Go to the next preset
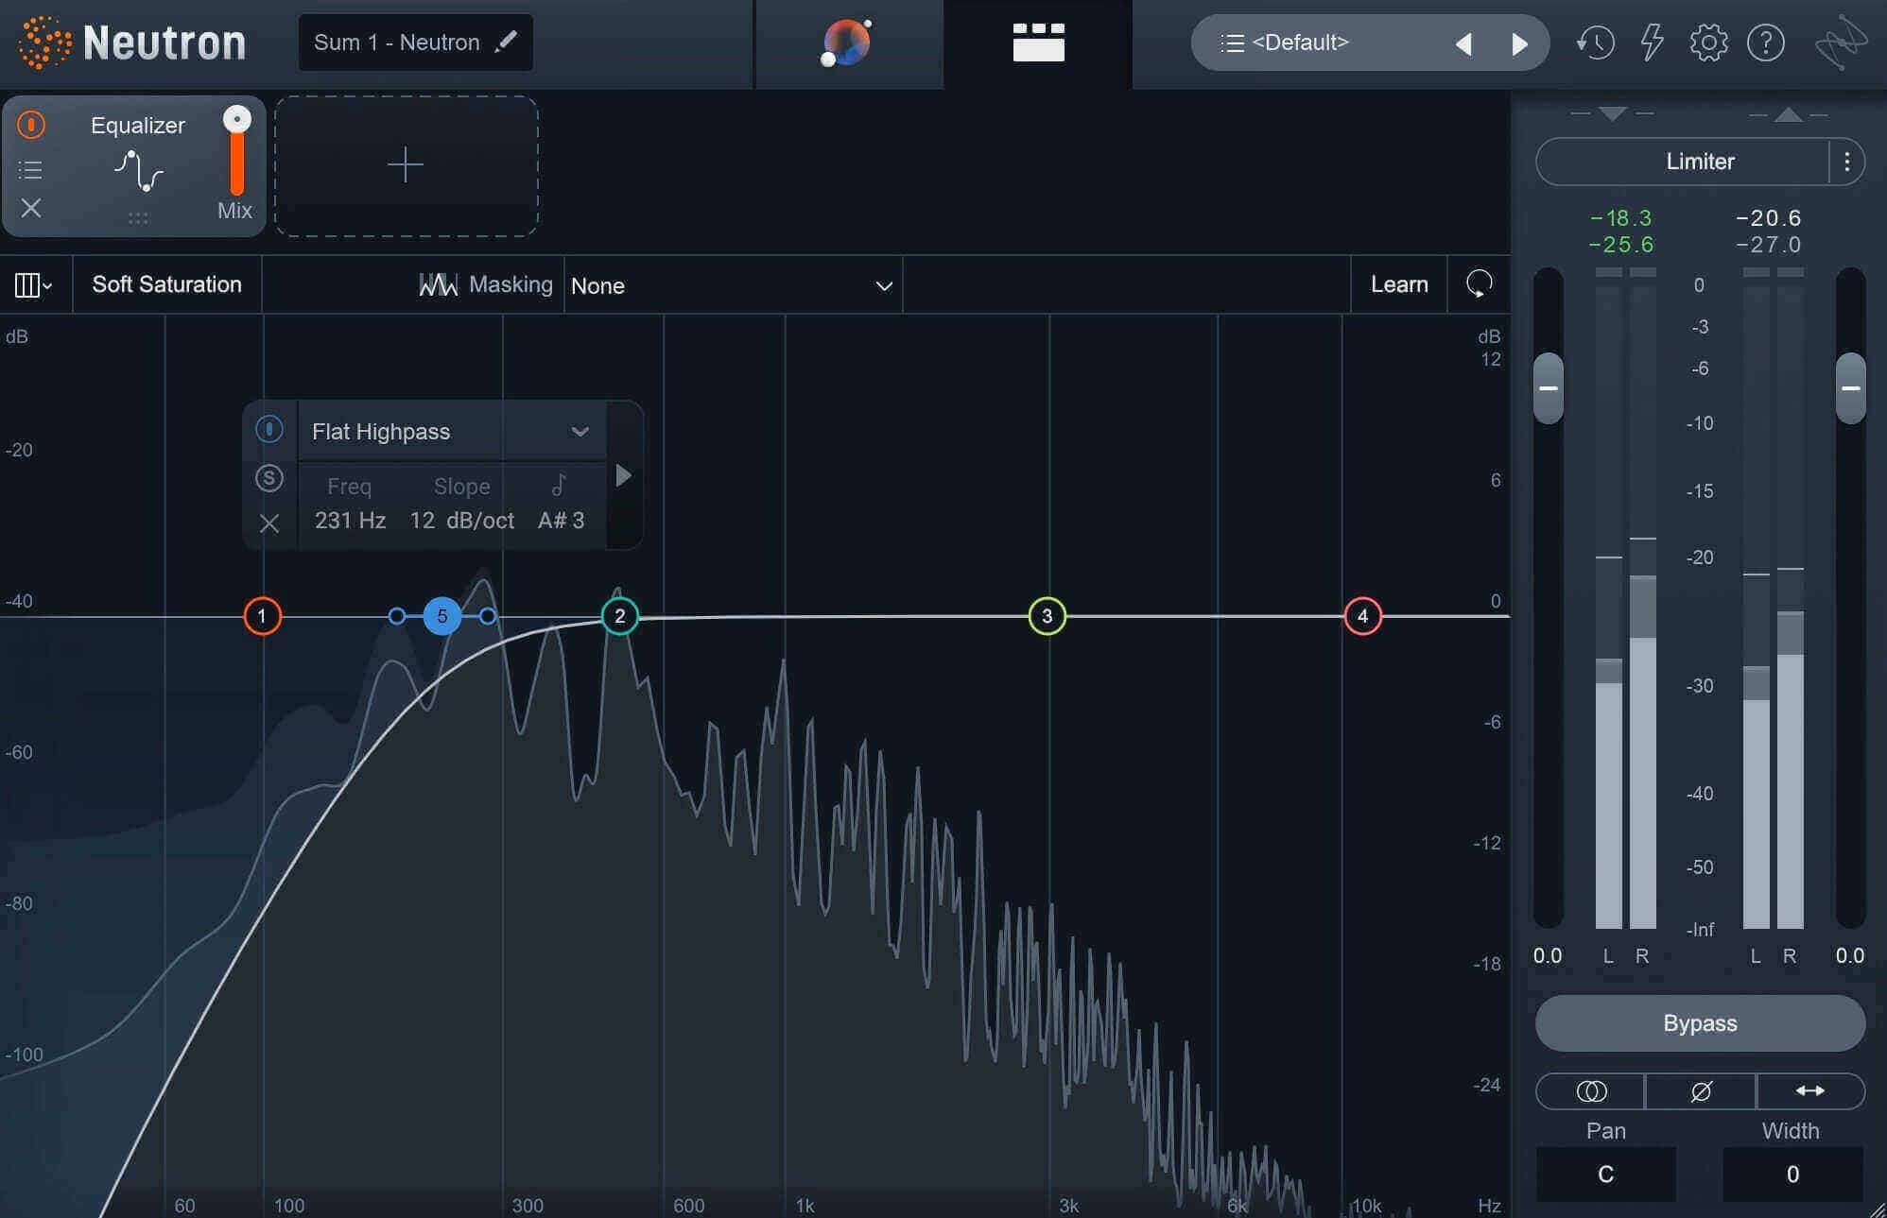 point(1519,43)
